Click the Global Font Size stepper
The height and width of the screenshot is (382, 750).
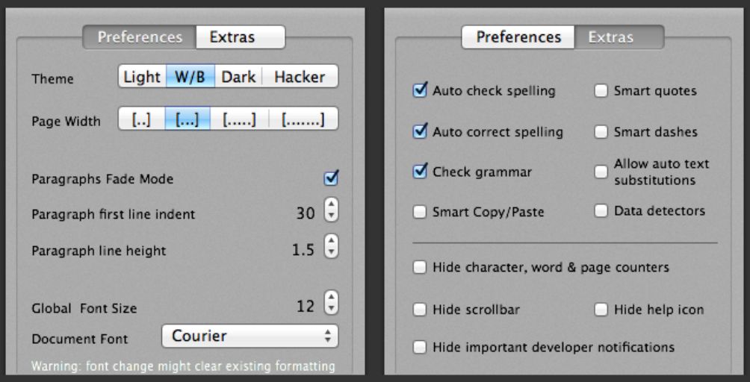(x=332, y=306)
